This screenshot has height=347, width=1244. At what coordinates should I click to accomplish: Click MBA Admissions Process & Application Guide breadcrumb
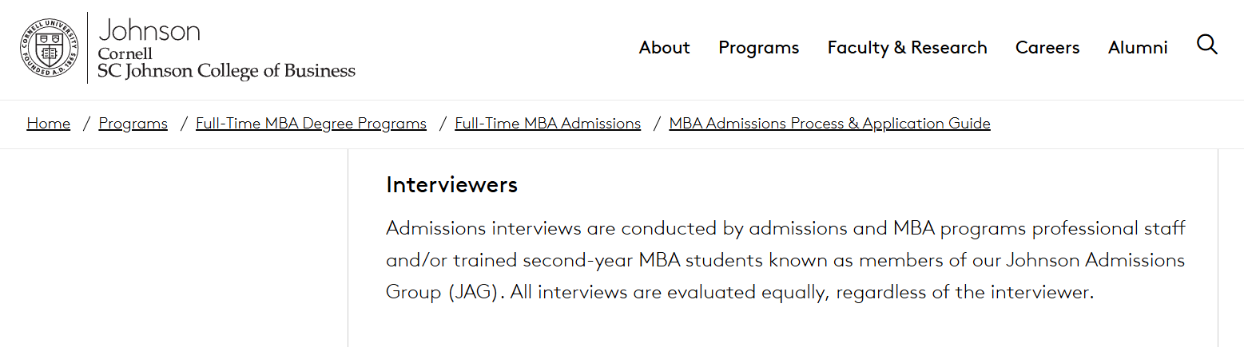coord(829,124)
